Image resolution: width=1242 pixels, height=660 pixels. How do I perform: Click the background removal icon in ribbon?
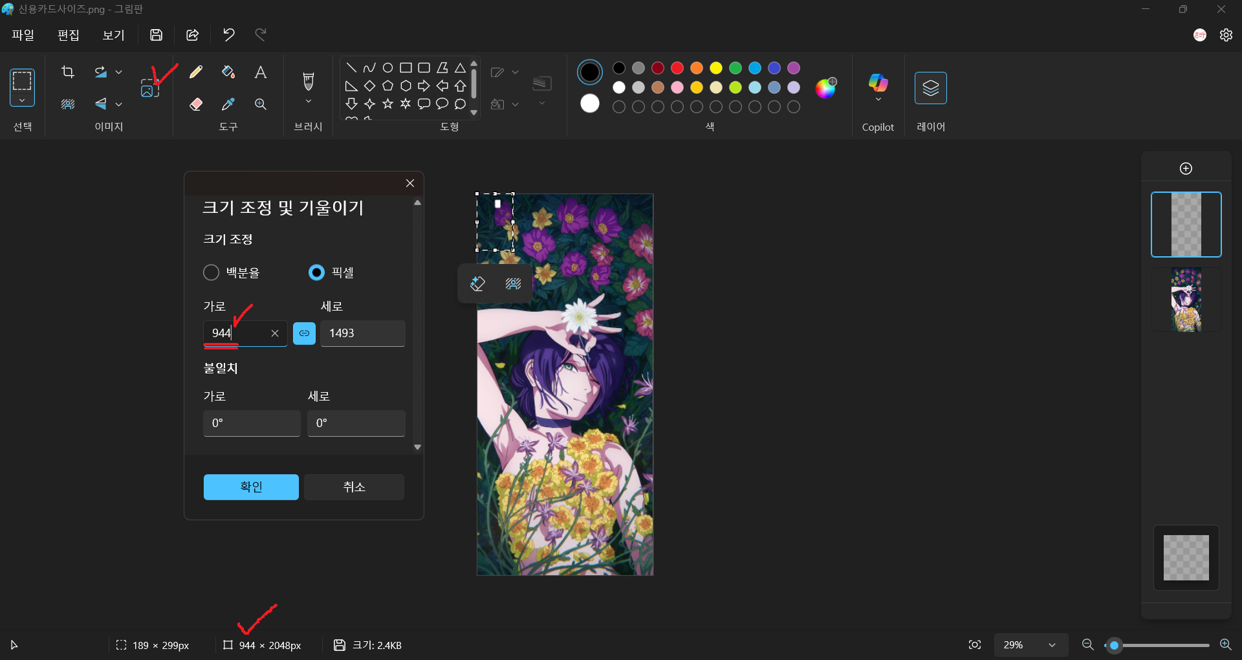pos(68,104)
